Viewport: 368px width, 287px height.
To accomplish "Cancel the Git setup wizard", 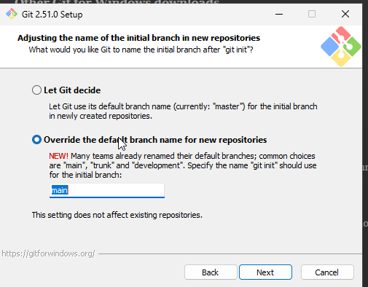I will pyautogui.click(x=327, y=272).
